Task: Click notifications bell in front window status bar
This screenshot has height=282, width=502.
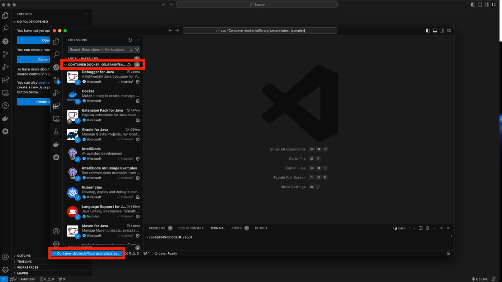Action: (449, 253)
